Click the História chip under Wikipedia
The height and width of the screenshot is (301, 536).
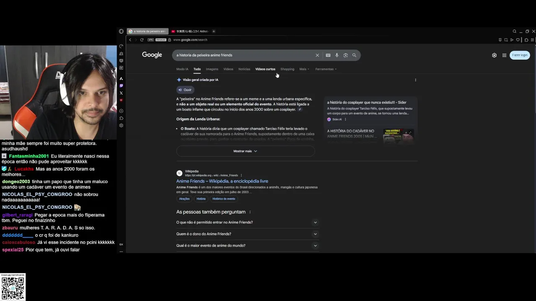tap(201, 199)
